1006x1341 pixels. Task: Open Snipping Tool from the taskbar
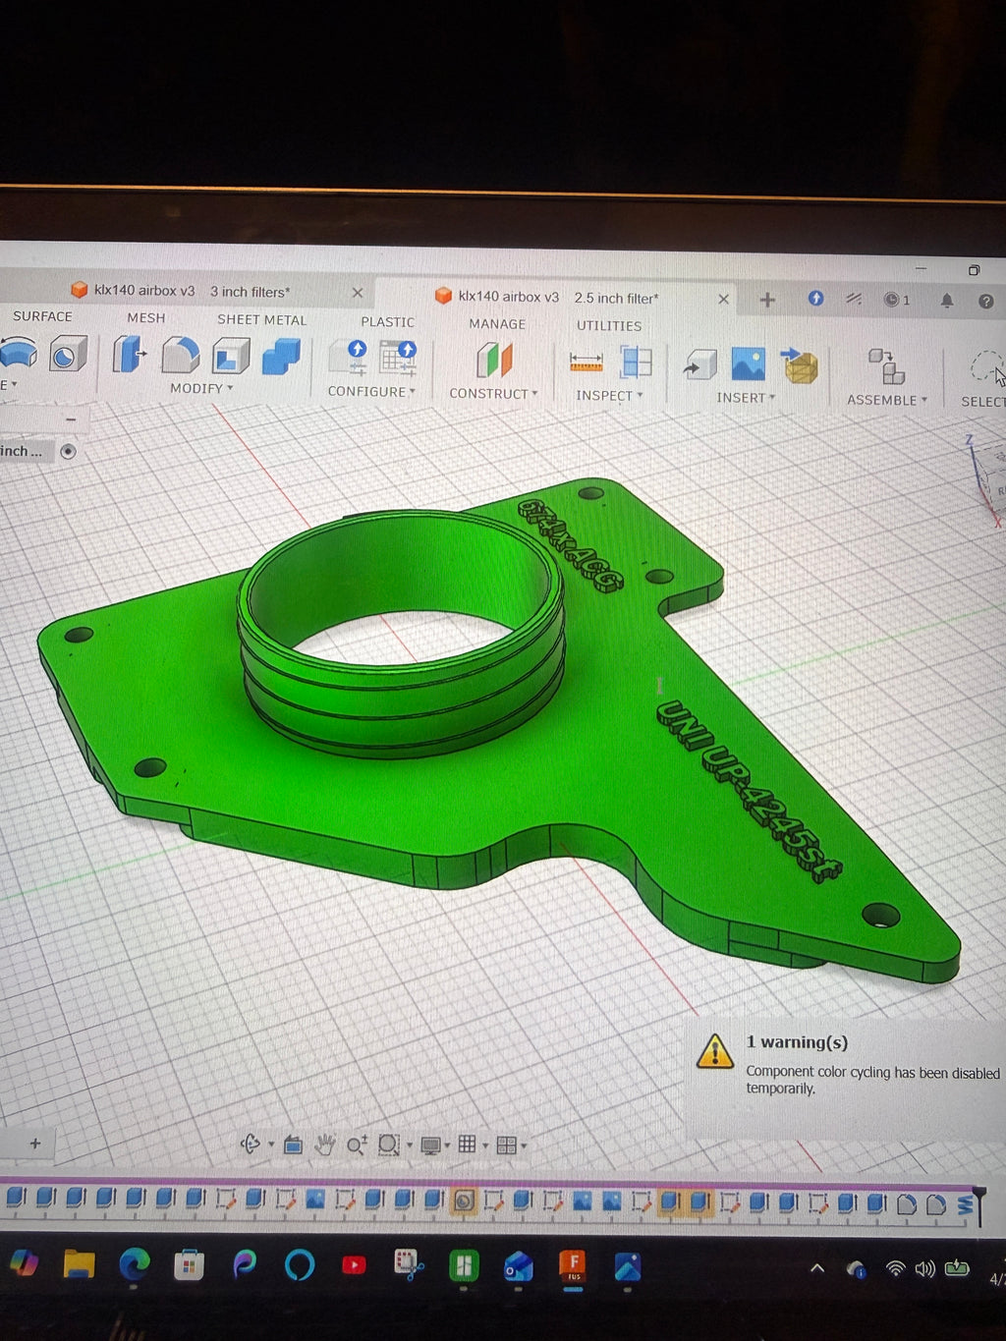(408, 1265)
